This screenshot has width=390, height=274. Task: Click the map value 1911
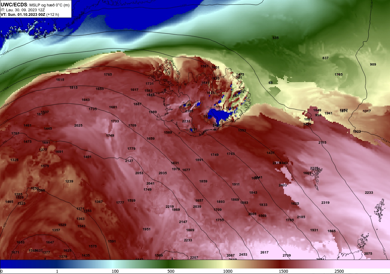(x=236, y=184)
